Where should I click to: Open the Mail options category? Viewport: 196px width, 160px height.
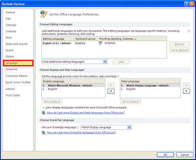click(x=8, y=19)
